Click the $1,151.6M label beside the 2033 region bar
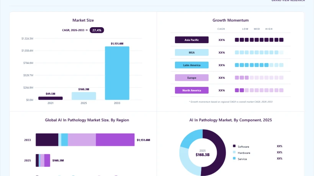314x176 pixels. click(x=143, y=140)
